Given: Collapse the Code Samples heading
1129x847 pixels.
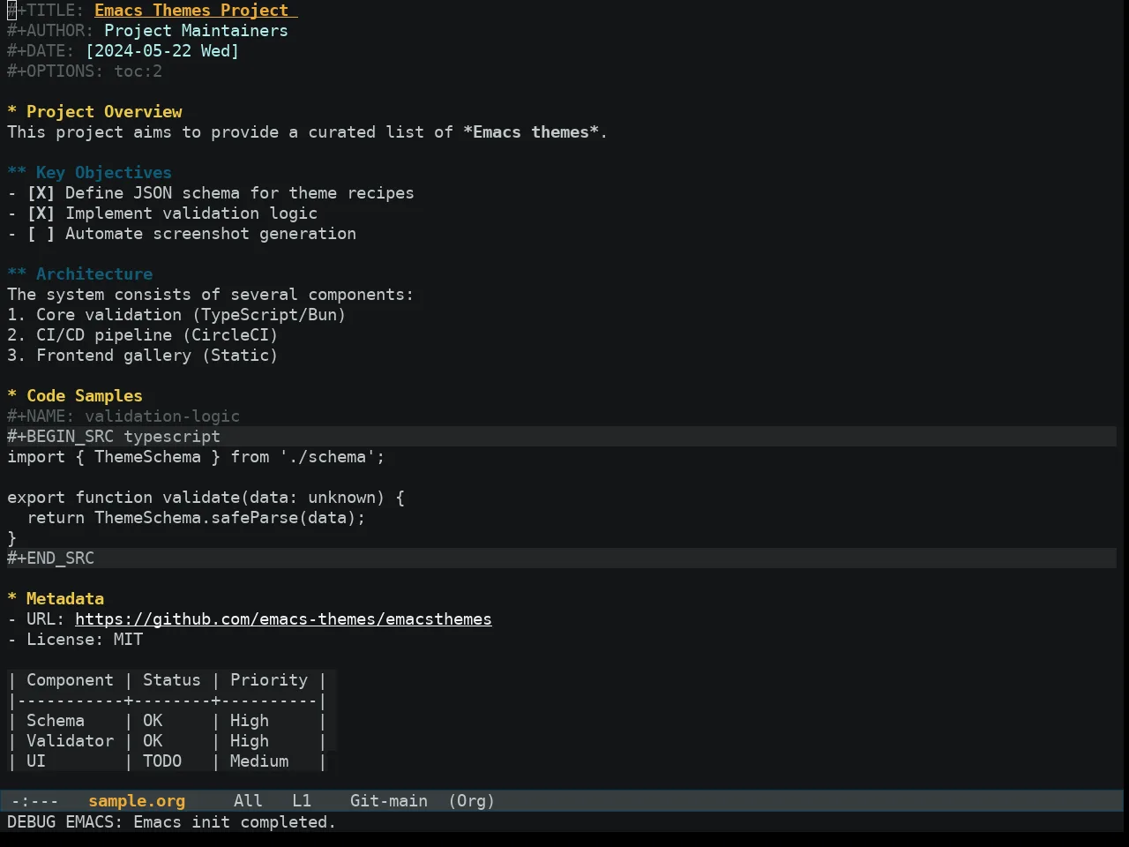Looking at the screenshot, I should pyautogui.click(x=75, y=396).
